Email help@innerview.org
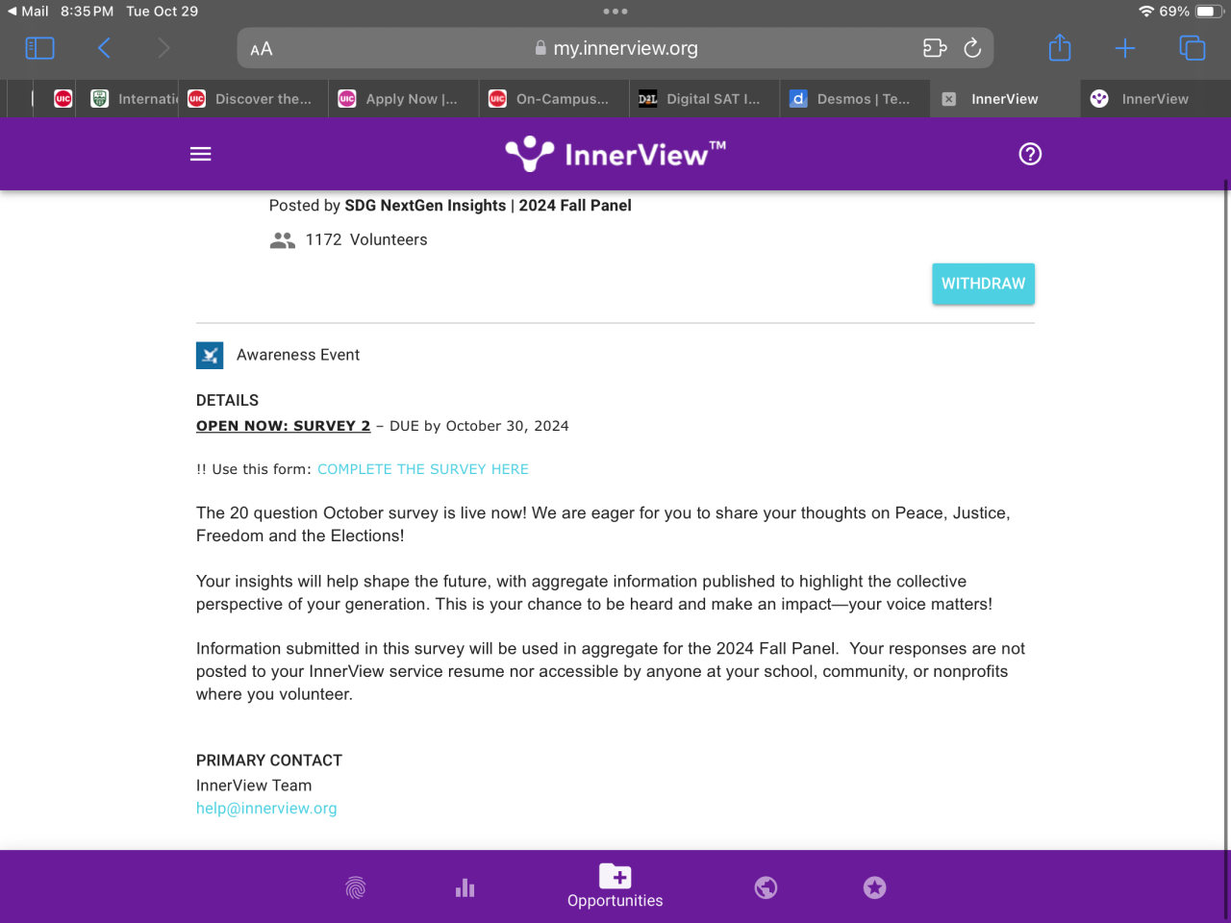Screen dimensions: 1231x923 pos(266,809)
